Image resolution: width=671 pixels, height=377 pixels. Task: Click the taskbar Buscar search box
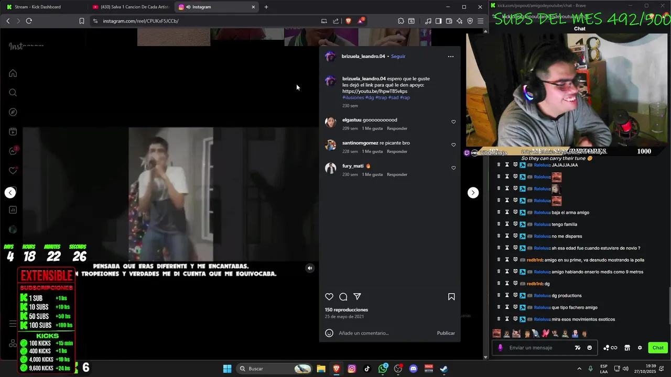[x=275, y=369]
